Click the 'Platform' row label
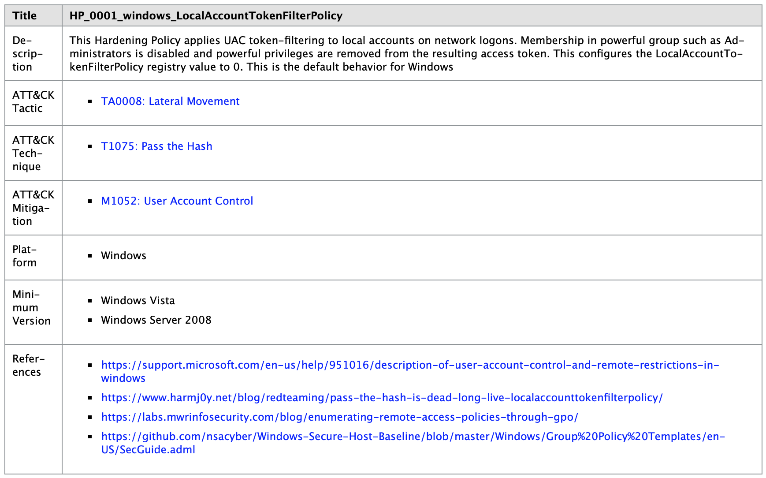 (25, 256)
